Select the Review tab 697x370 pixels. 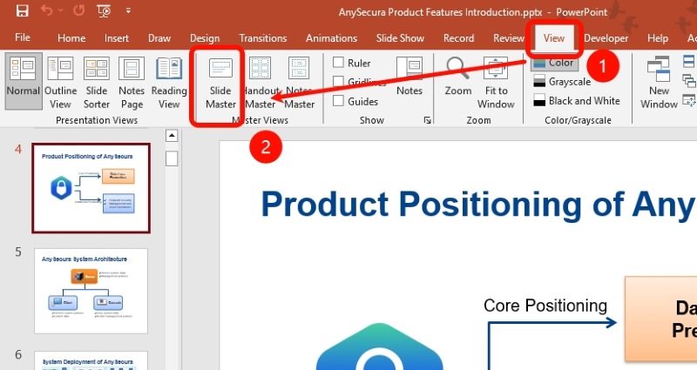click(x=509, y=38)
